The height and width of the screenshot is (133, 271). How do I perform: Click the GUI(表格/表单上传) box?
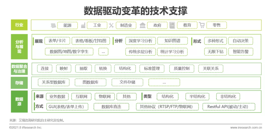pos(67,107)
